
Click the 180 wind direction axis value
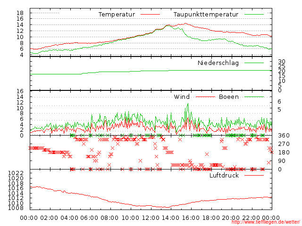(x=284, y=153)
